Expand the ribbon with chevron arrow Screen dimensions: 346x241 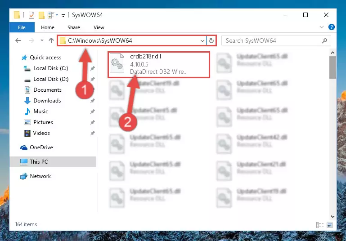coord(322,27)
